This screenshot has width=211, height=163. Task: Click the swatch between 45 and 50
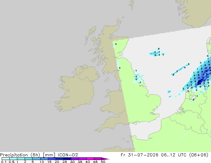click(98, 159)
